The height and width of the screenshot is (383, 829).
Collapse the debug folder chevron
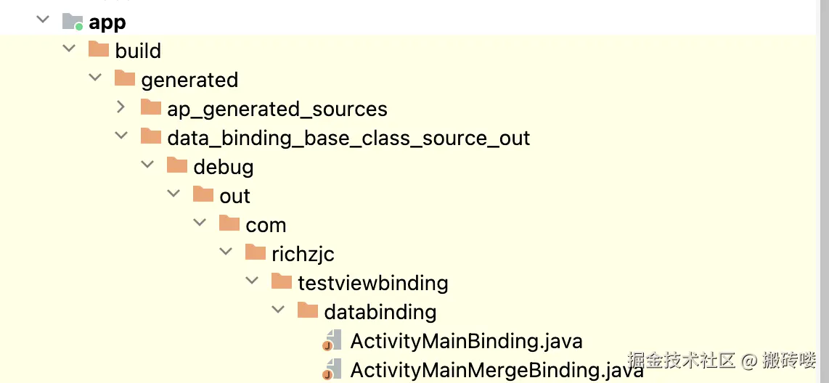coord(147,165)
